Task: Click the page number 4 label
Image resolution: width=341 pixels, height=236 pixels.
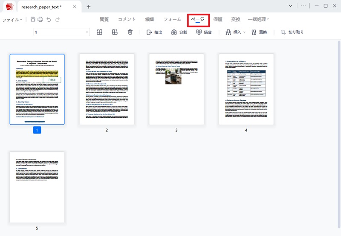Action: (x=246, y=130)
